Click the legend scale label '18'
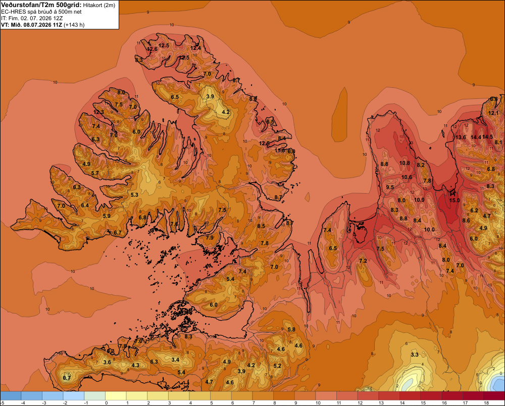505x406 pixels. [486, 403]
